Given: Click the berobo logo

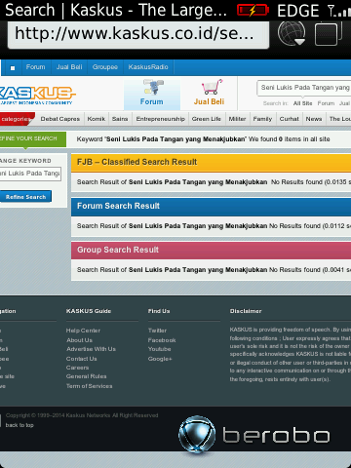Looking at the screenshot, I should pyautogui.click(x=254, y=435).
